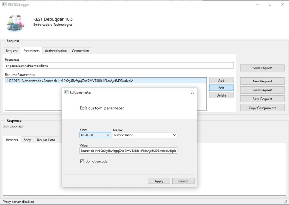
Task: Click Save Request button
Action: (x=262, y=99)
